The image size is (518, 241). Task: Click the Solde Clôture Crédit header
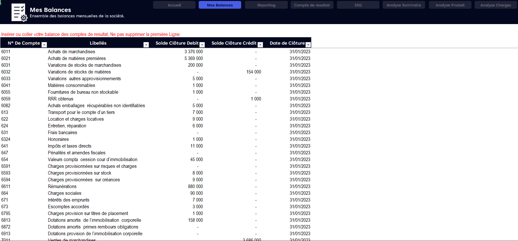tap(234, 43)
